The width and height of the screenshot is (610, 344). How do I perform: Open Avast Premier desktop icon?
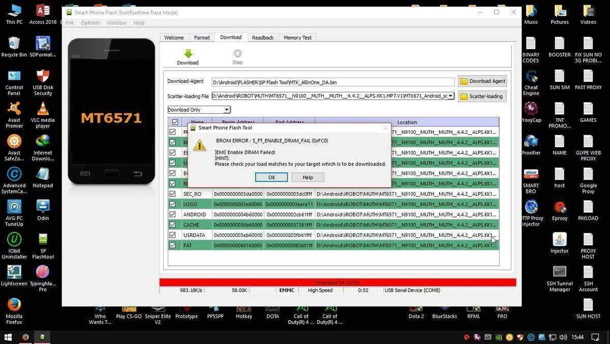[14, 116]
